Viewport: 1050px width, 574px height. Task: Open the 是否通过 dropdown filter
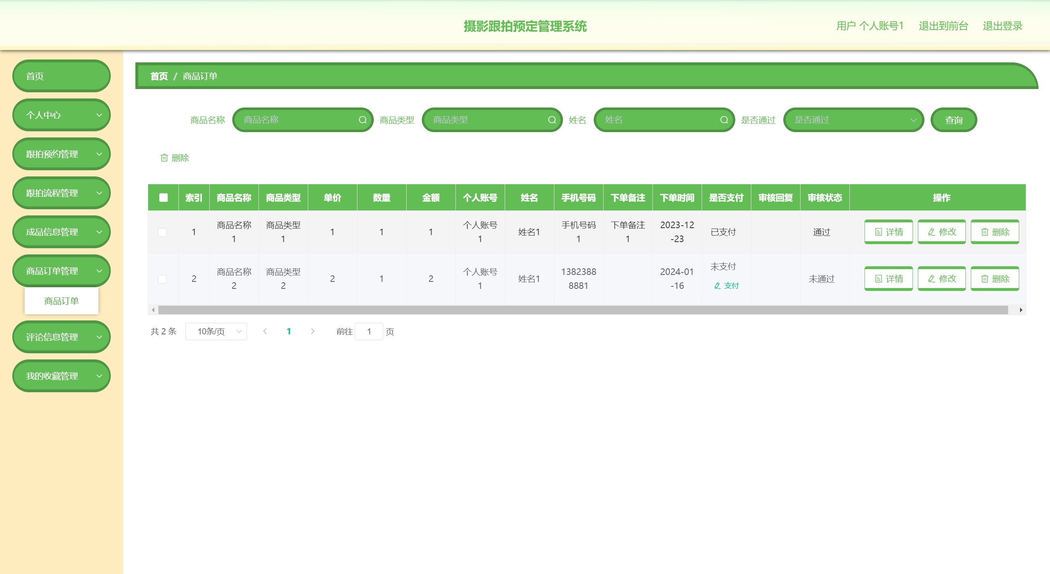853,120
